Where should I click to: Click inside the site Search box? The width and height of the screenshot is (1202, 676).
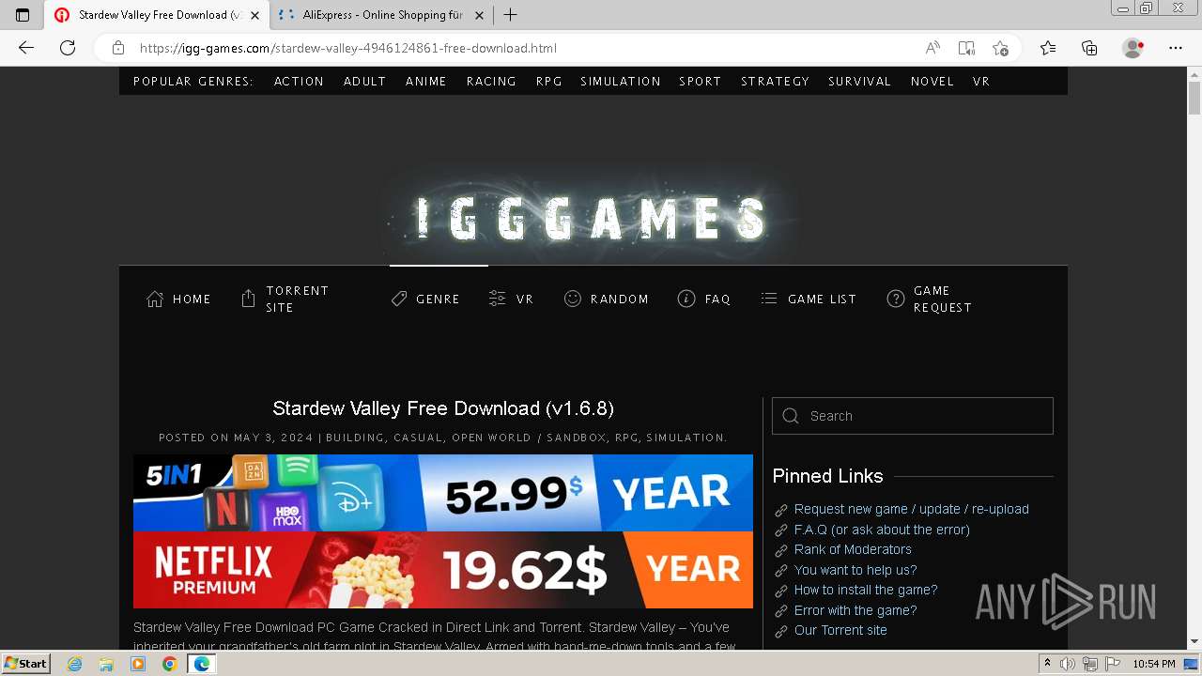point(913,416)
